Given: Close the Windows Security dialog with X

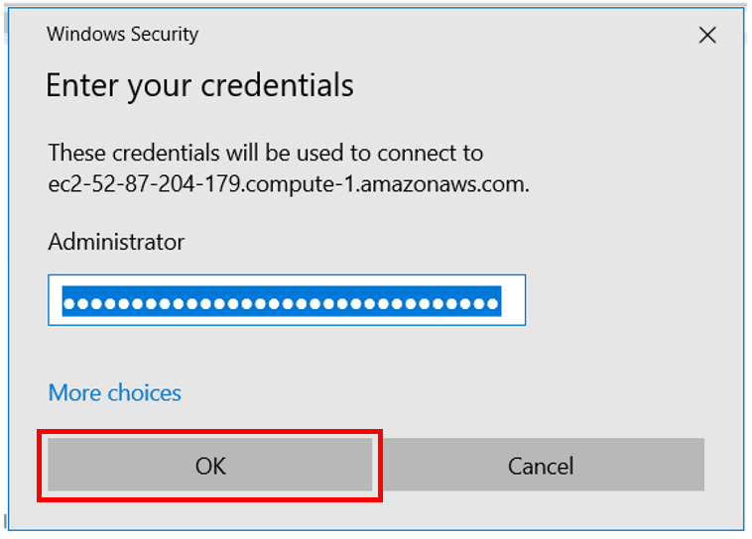Looking at the screenshot, I should [x=707, y=36].
